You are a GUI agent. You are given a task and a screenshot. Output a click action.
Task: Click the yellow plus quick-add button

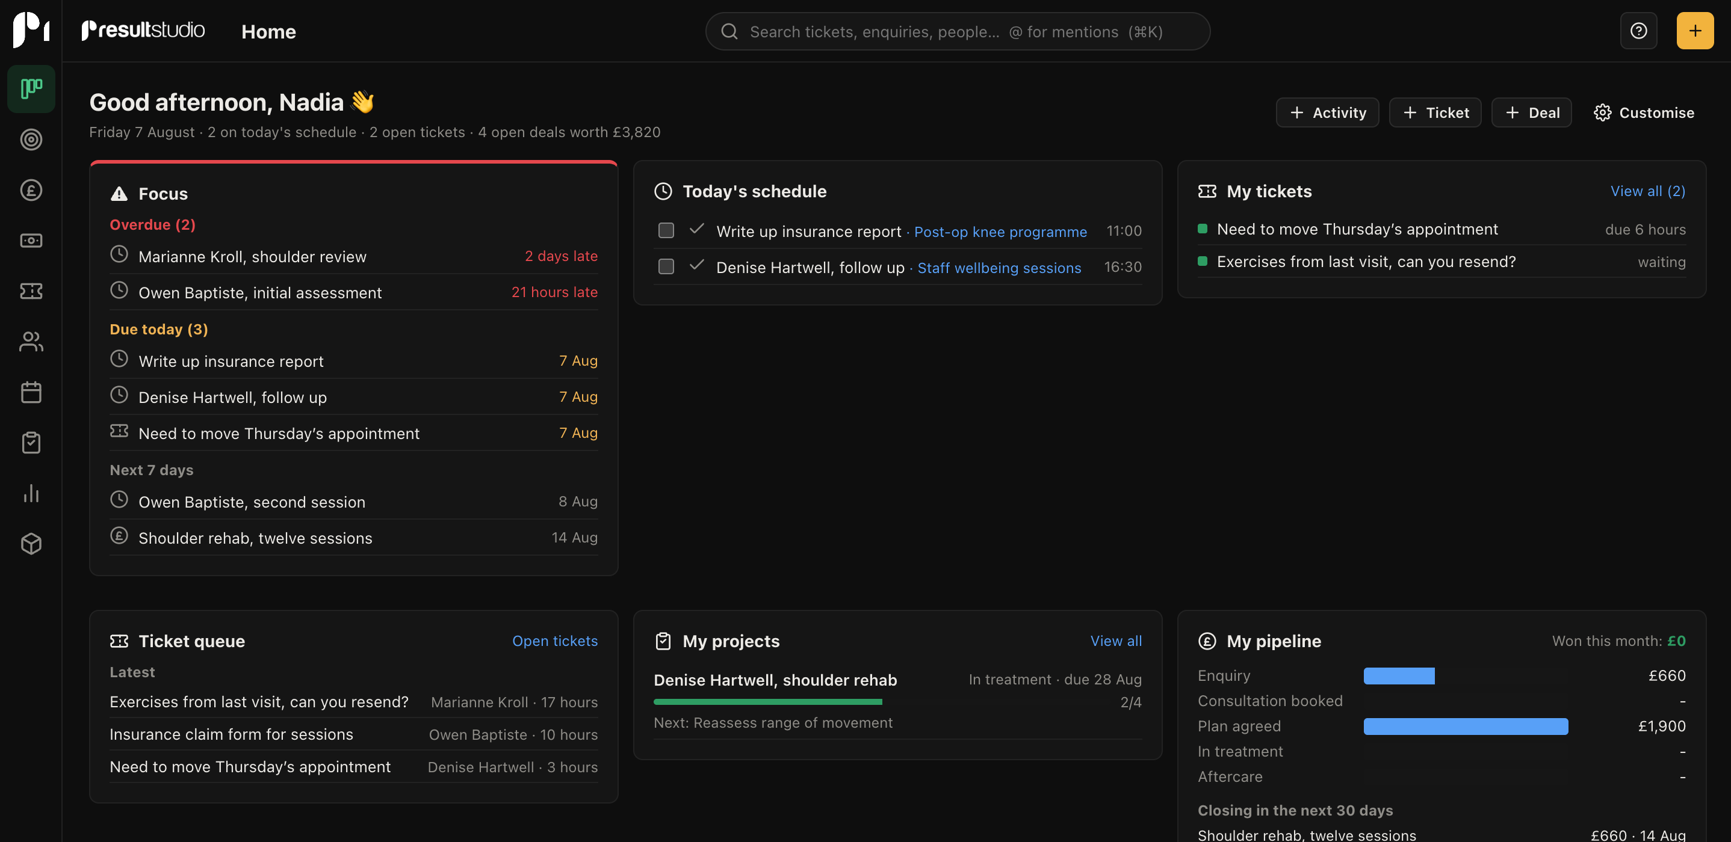(x=1695, y=31)
